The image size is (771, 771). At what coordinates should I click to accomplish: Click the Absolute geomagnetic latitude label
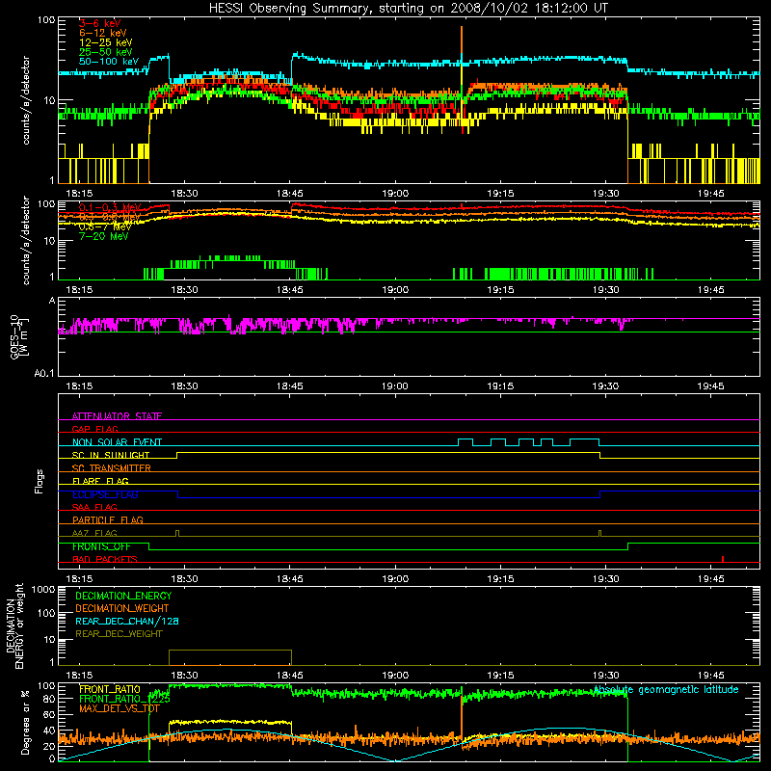(666, 689)
